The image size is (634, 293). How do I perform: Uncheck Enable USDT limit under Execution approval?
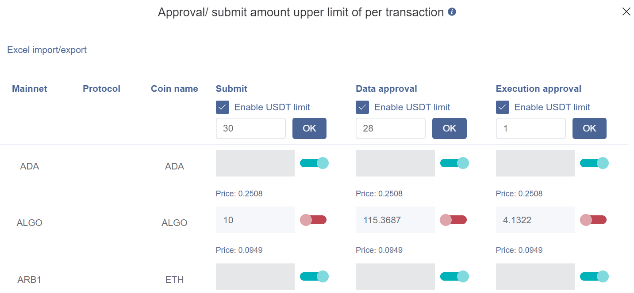tap(502, 107)
